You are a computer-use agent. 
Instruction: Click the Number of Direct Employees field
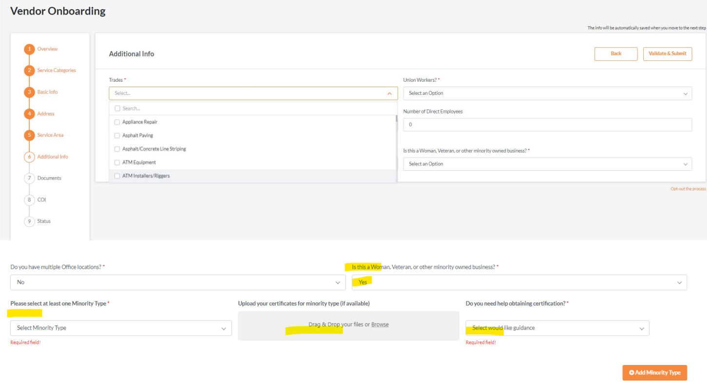click(547, 125)
